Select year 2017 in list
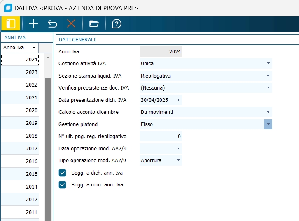 [20, 149]
